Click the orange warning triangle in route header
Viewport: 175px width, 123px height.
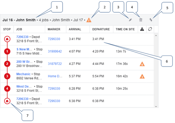click(89, 20)
